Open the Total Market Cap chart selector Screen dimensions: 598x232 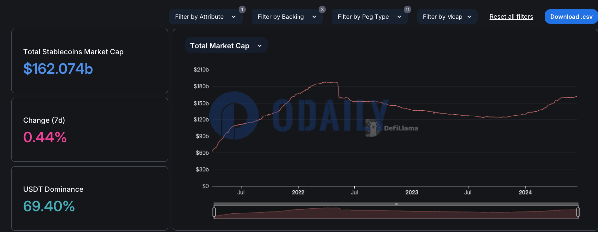(x=226, y=45)
